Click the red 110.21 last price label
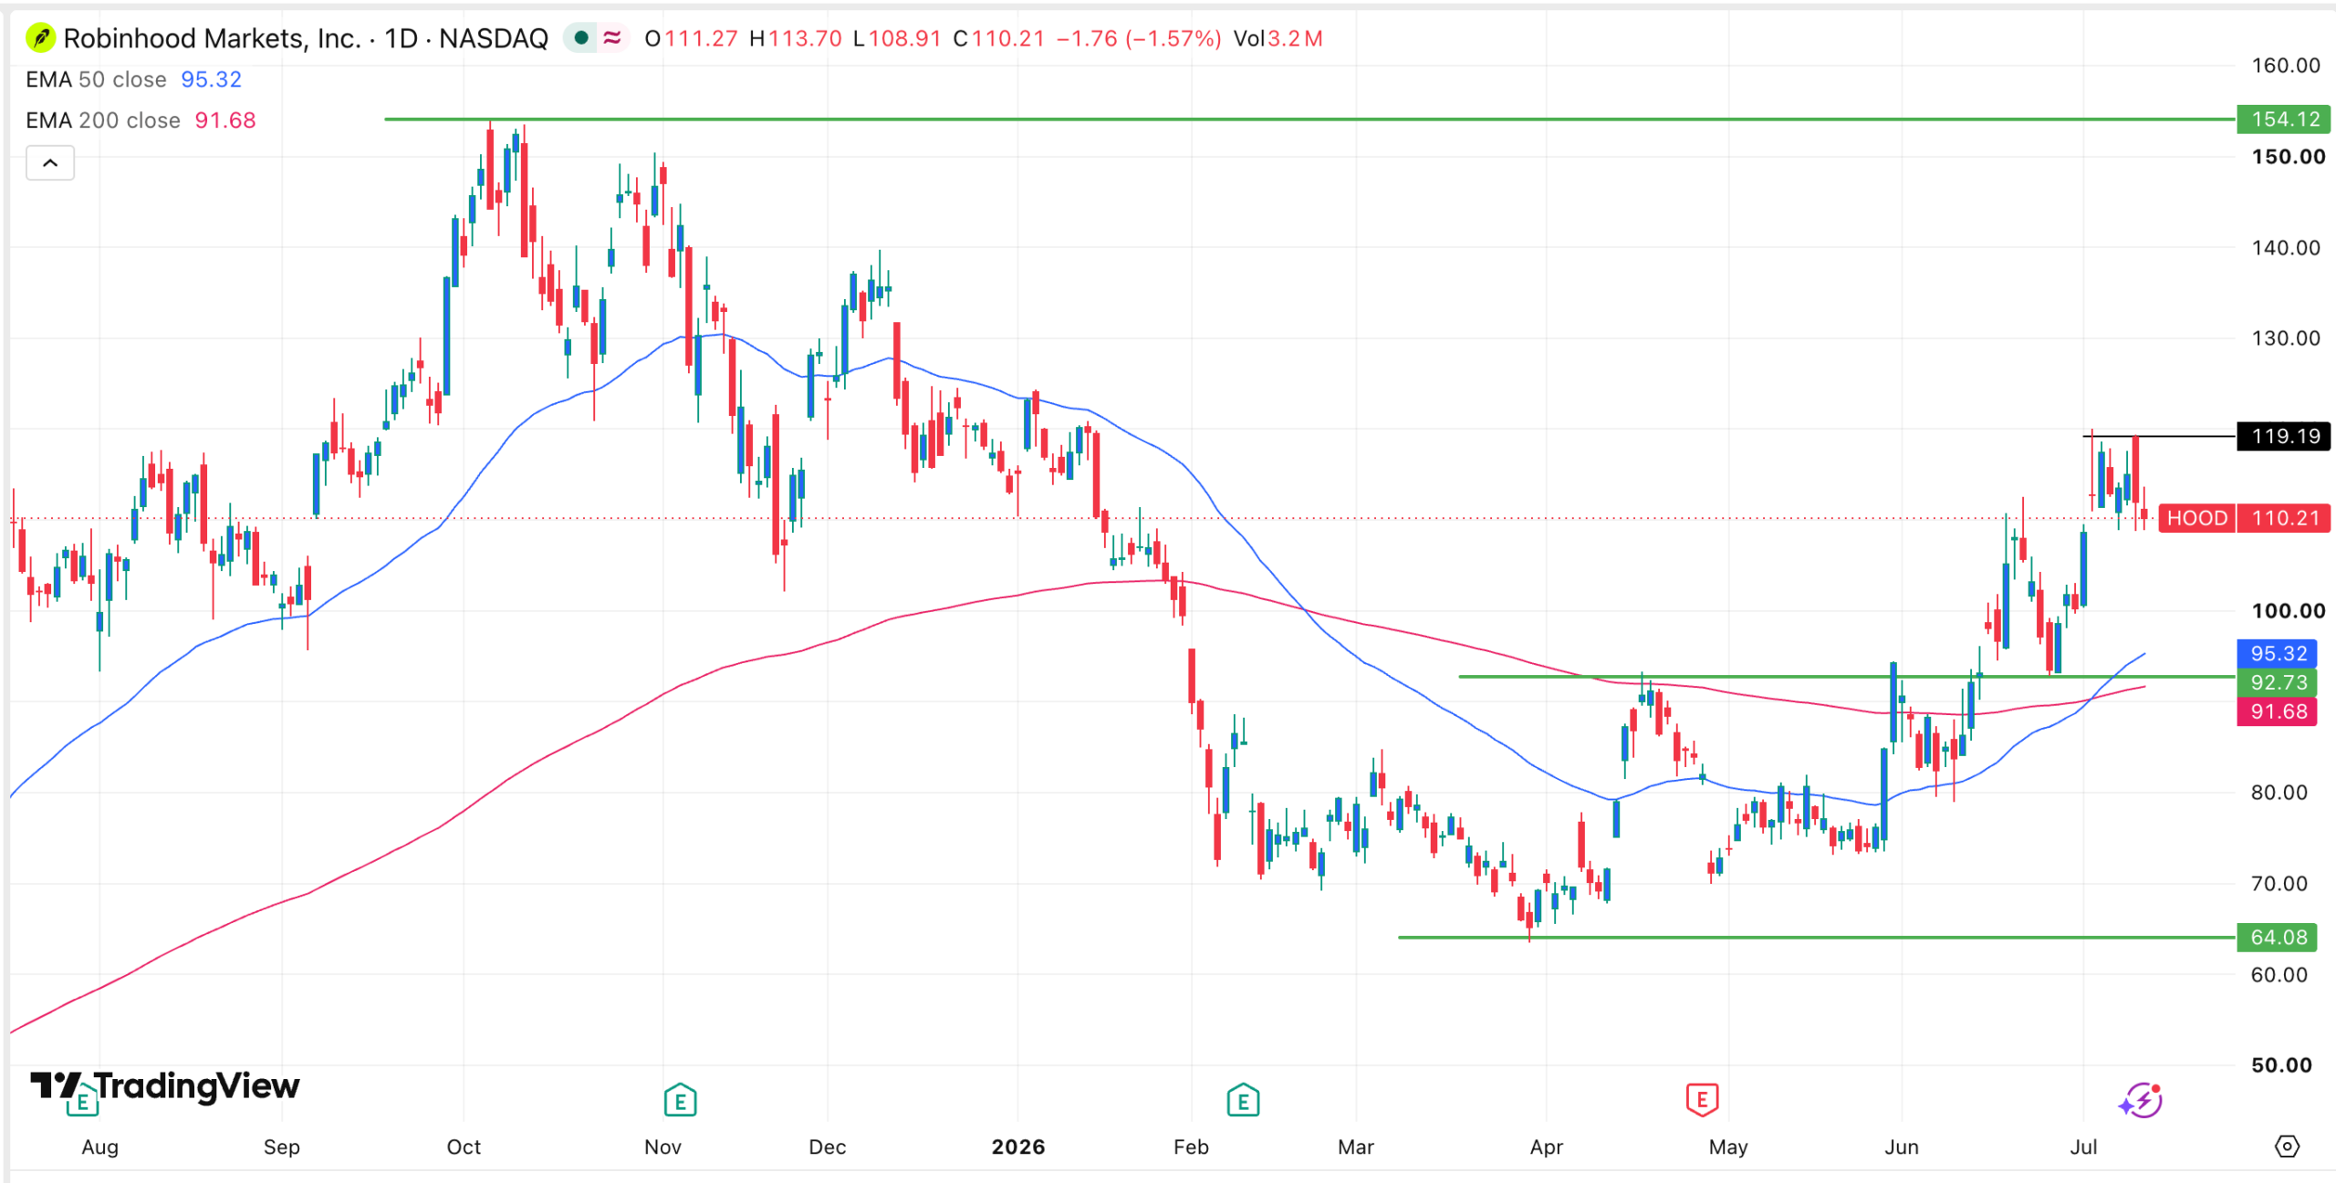The height and width of the screenshot is (1183, 2336). point(2284,518)
